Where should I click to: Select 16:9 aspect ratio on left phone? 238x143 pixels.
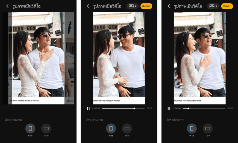46,128
